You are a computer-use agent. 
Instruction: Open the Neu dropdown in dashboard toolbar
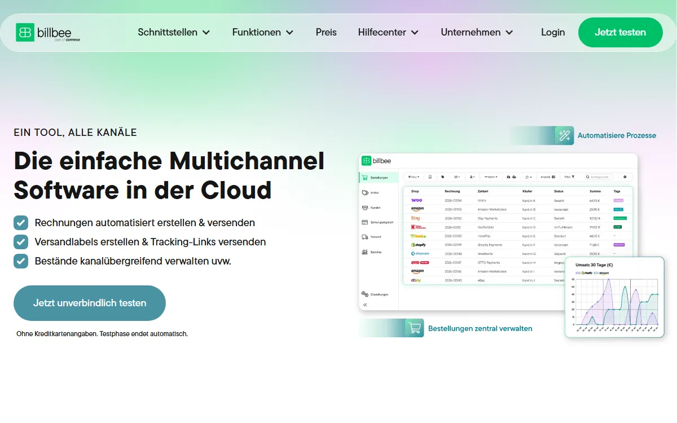coord(414,177)
